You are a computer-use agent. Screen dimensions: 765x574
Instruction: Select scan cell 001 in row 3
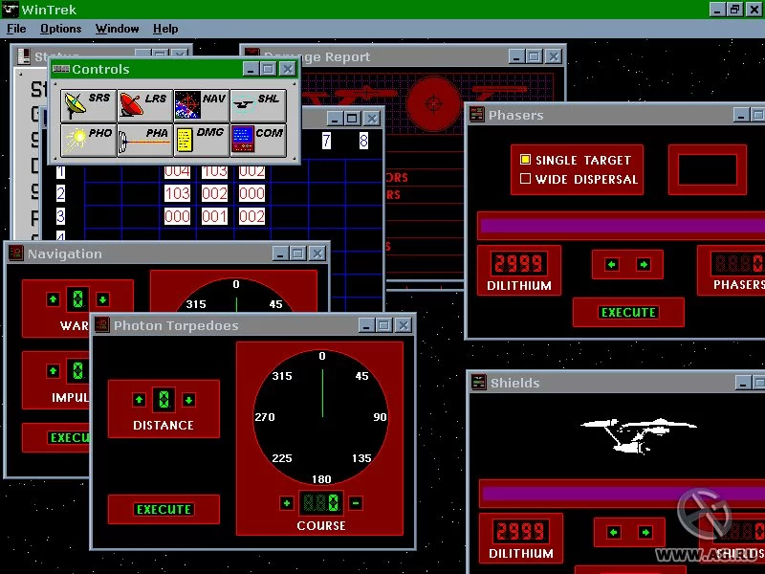214,216
